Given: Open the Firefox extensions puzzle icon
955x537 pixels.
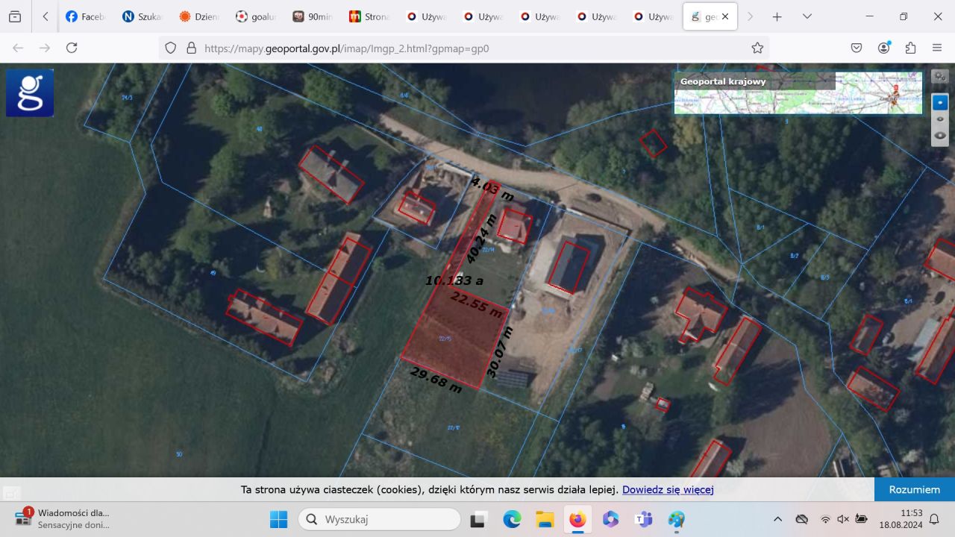Looking at the screenshot, I should [x=910, y=48].
